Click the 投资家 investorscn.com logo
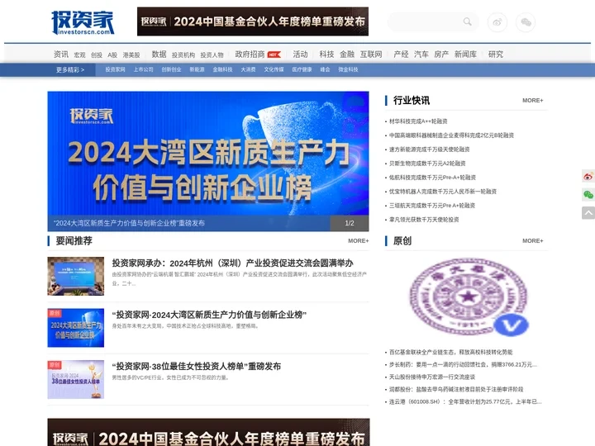 83,23
